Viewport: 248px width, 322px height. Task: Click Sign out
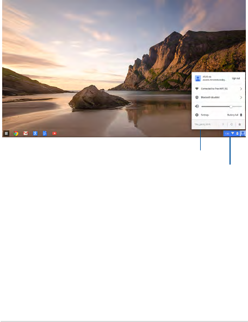pyautogui.click(x=235, y=78)
